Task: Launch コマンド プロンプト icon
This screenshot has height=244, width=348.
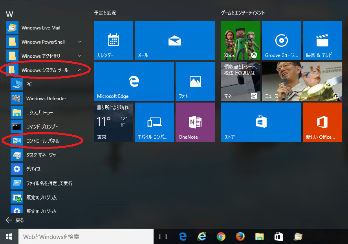Action: 17,127
